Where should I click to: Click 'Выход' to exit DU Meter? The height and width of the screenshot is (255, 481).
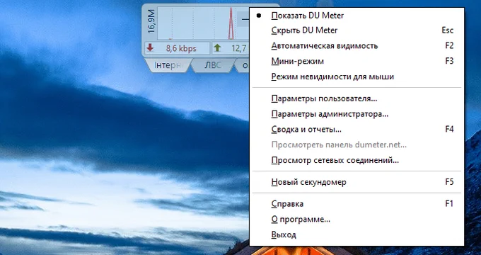pos(357,234)
